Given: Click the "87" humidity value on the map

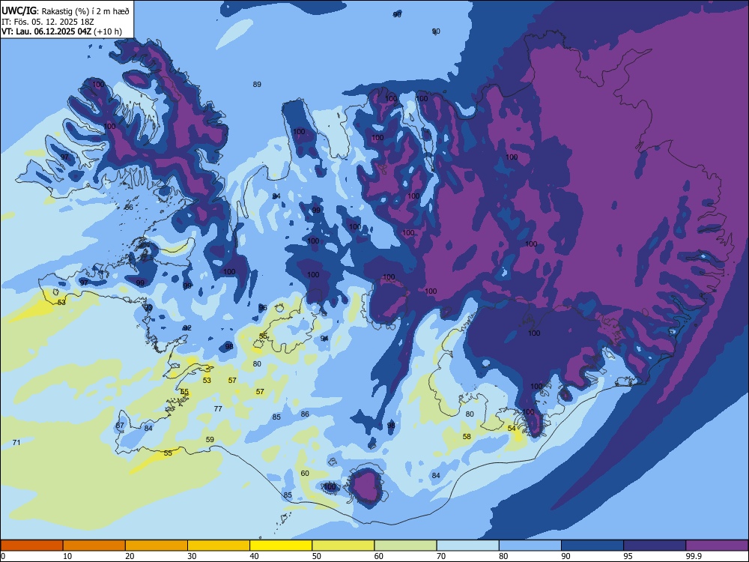Looking at the screenshot, I should click(120, 426).
